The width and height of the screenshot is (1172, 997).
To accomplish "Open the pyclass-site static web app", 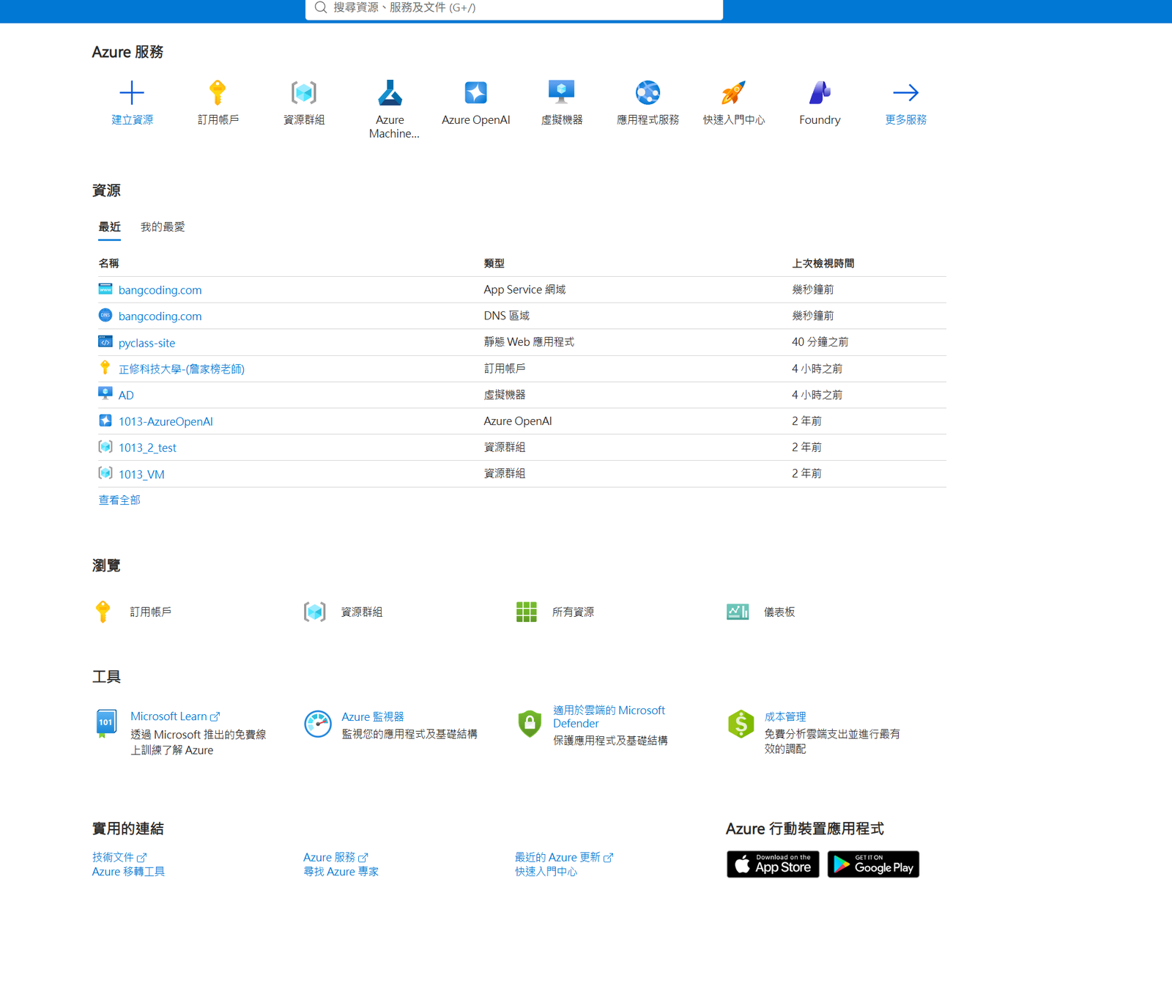I will point(146,343).
